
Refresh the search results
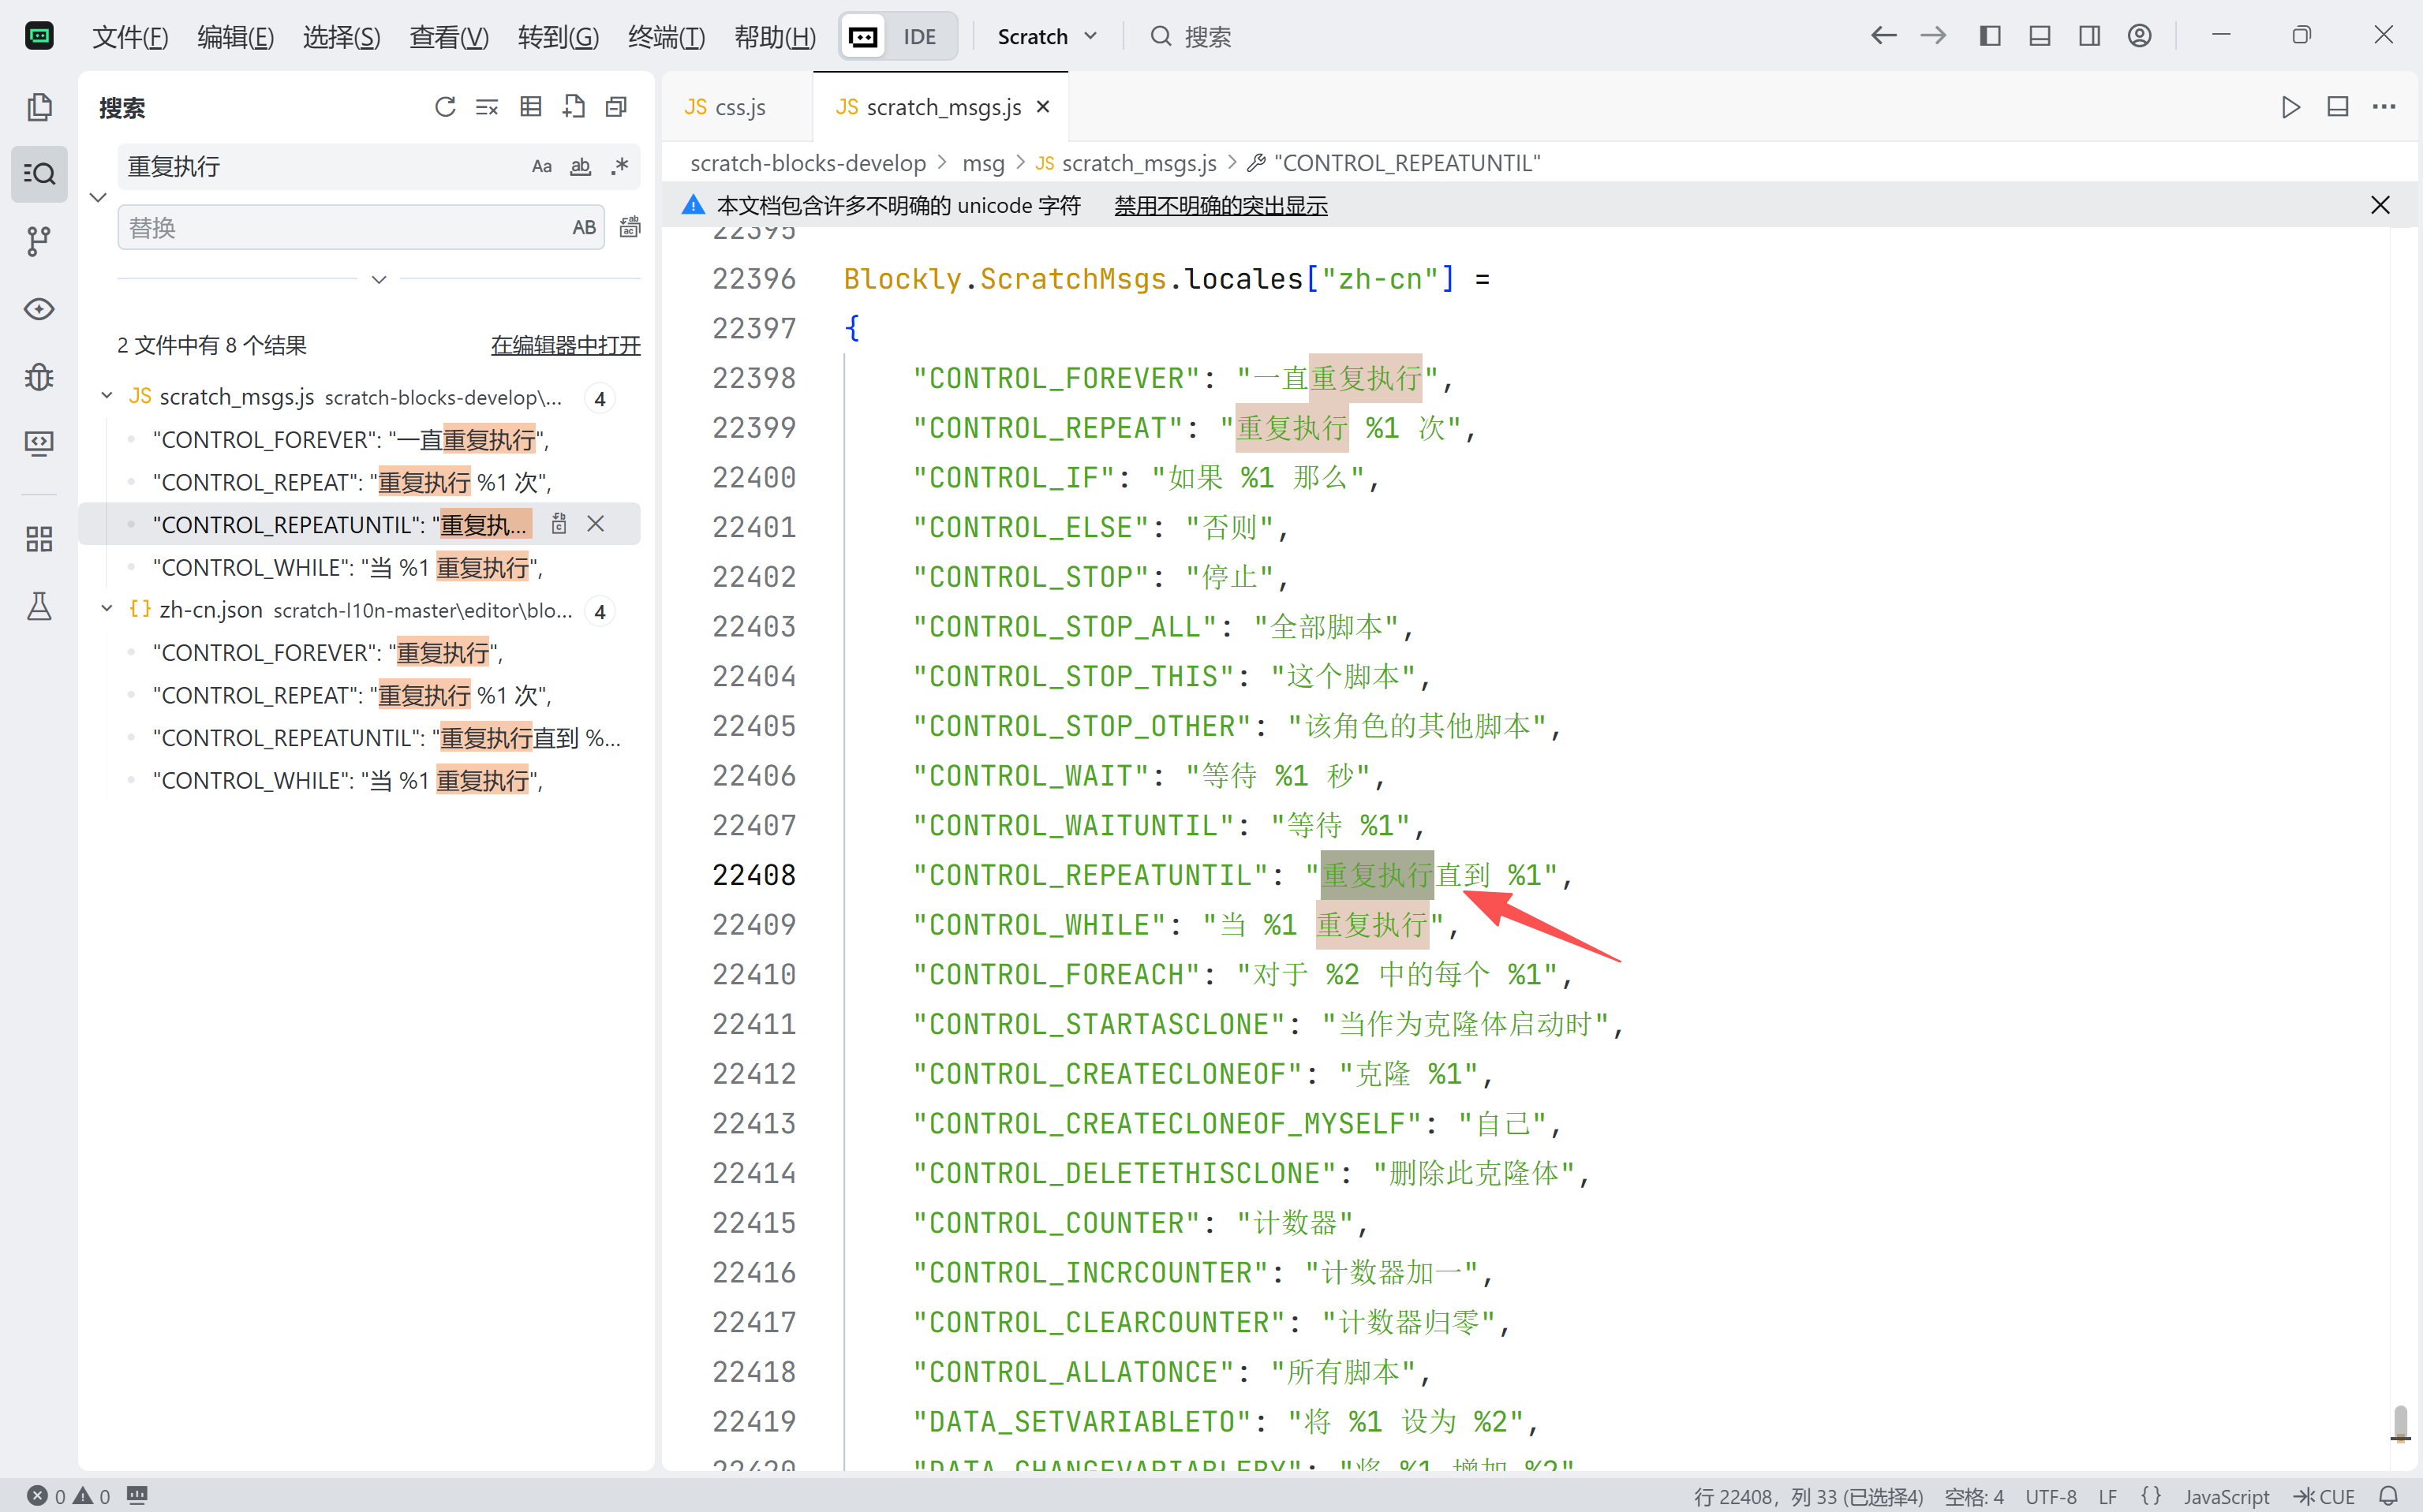[x=444, y=107]
